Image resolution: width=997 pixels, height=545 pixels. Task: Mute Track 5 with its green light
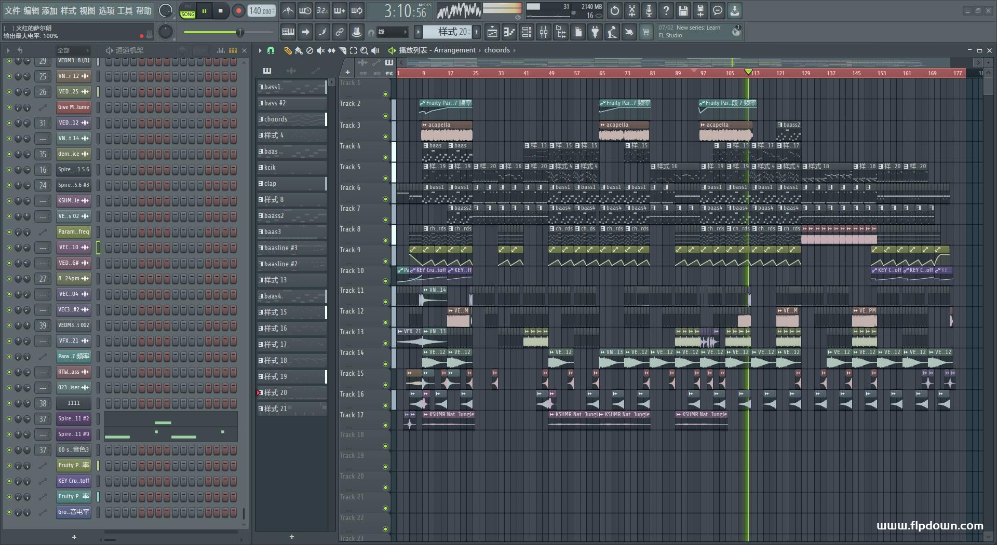385,178
